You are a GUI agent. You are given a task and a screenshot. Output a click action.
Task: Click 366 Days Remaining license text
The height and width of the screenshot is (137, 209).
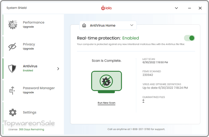coord(31,129)
